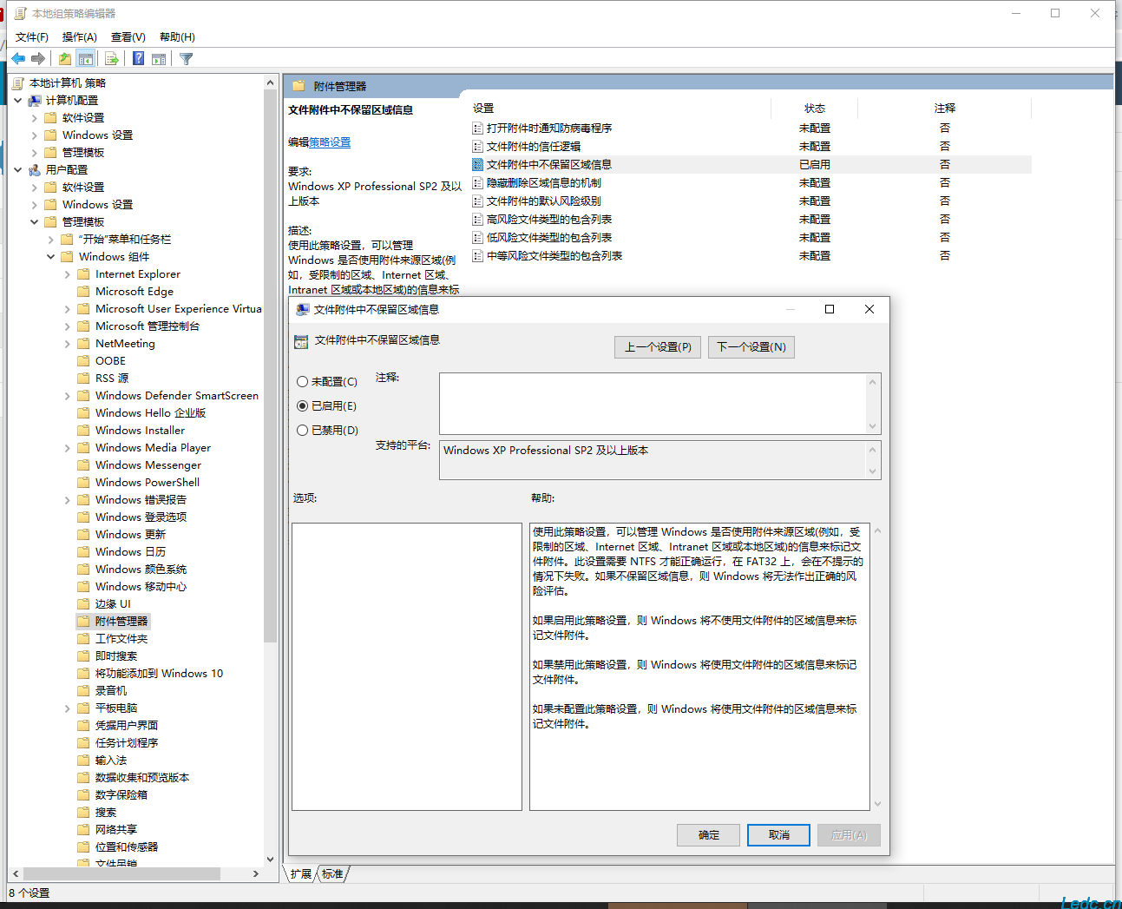Select Windows Defender SmartScreen tree item
Screen dimensions: 1122x909
click(177, 396)
